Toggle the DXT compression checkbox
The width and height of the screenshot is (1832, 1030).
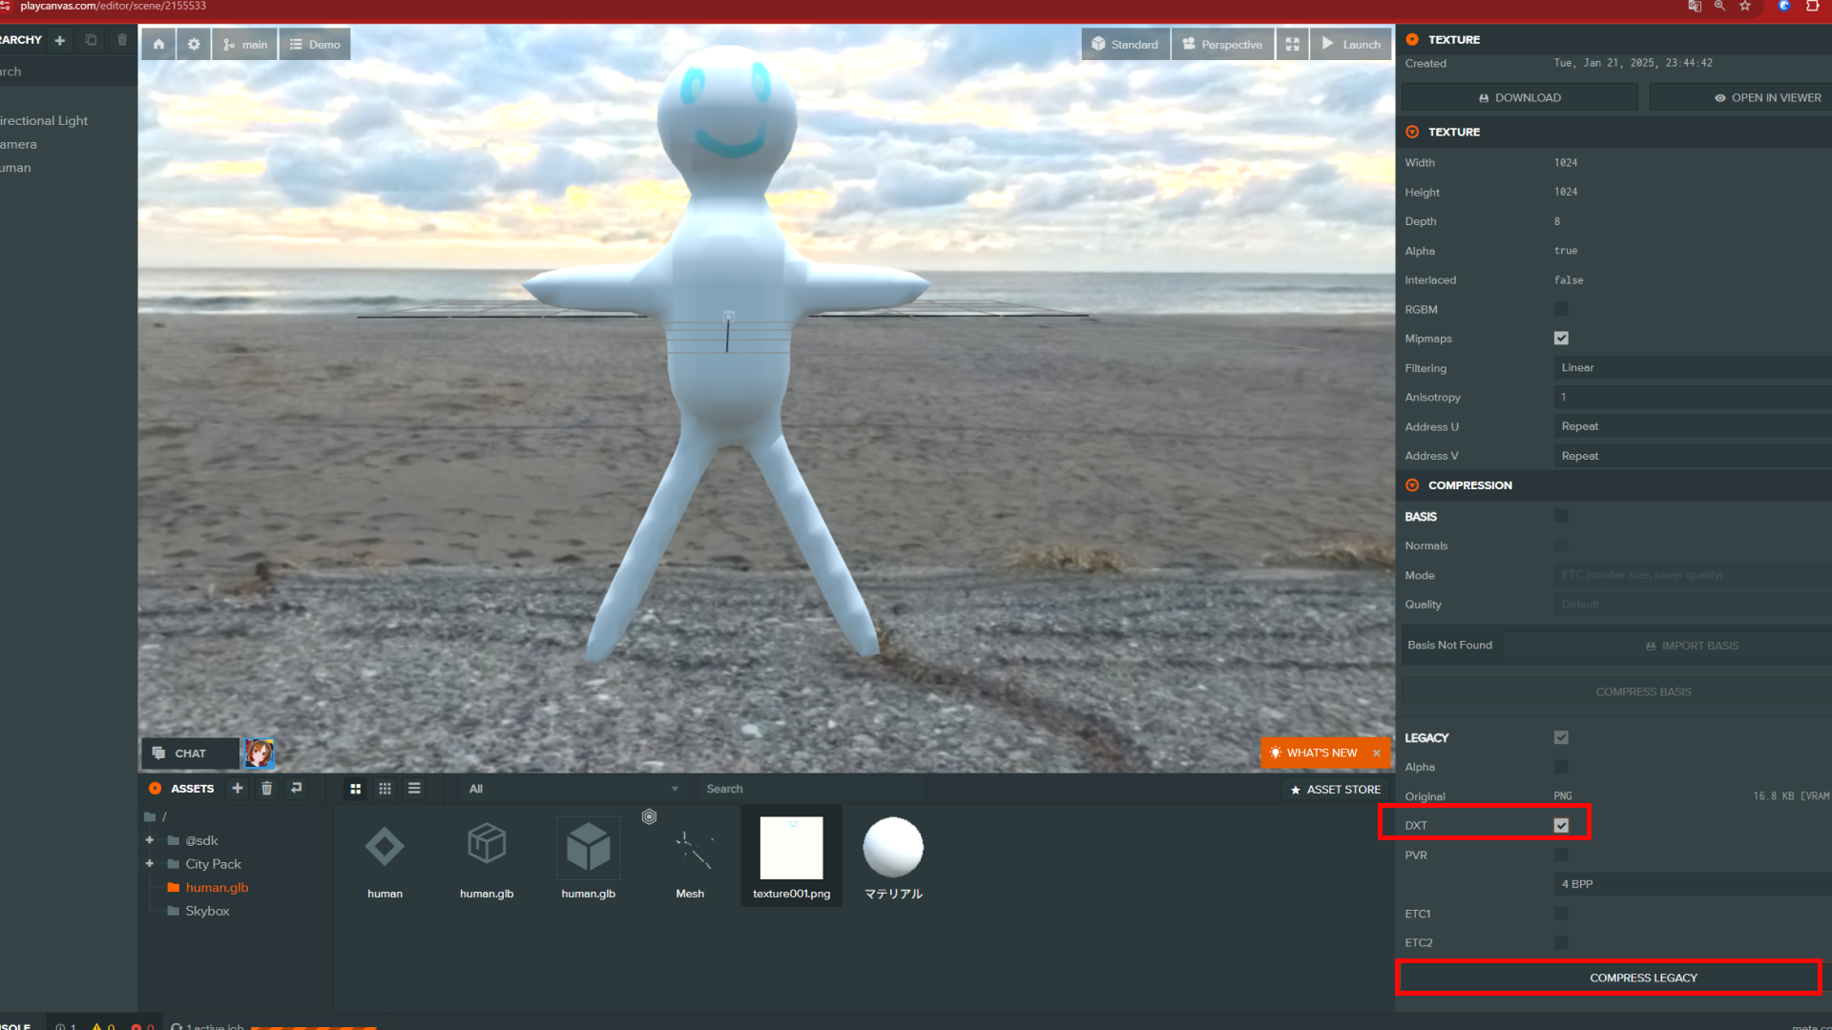[x=1561, y=826]
